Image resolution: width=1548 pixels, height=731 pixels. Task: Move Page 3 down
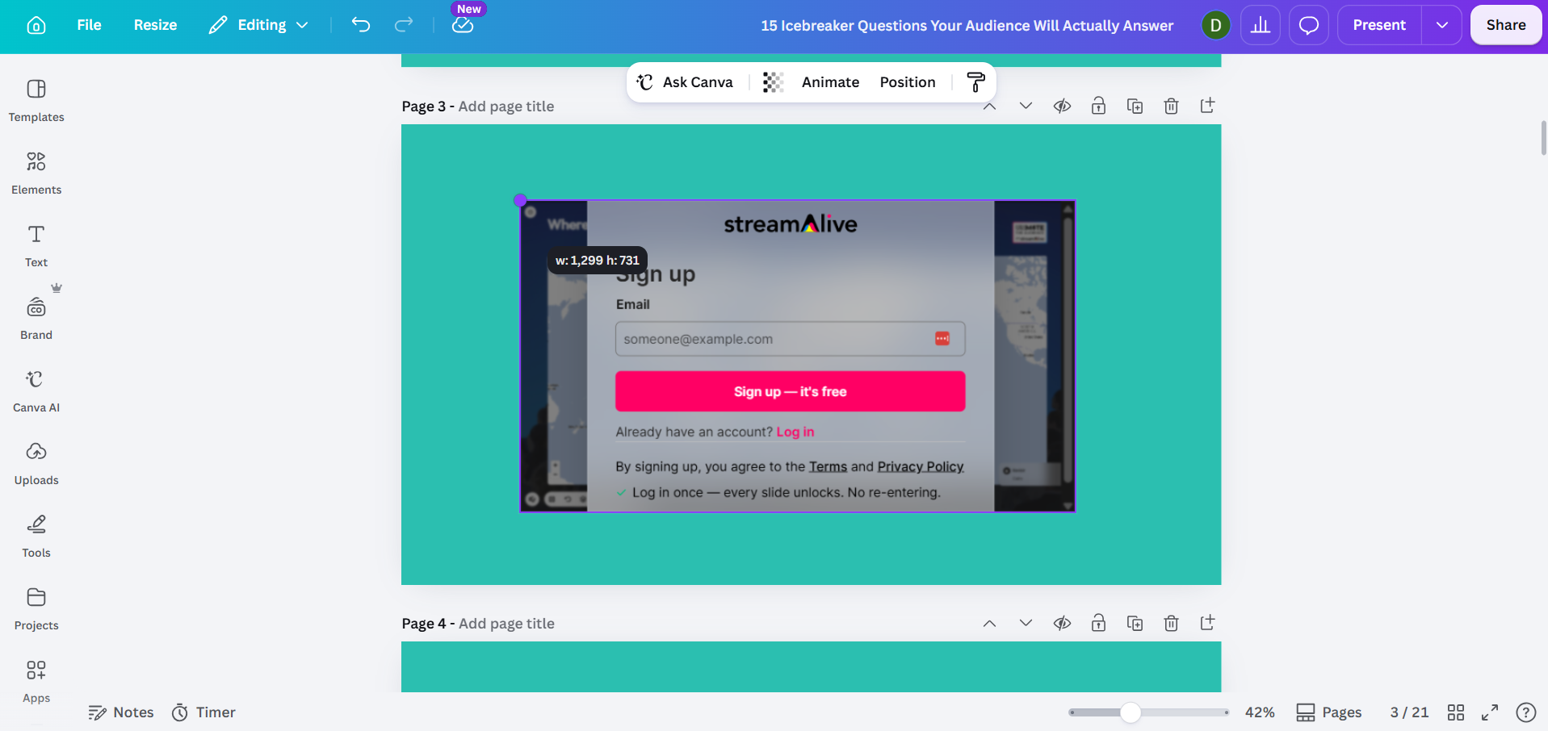tap(1026, 106)
